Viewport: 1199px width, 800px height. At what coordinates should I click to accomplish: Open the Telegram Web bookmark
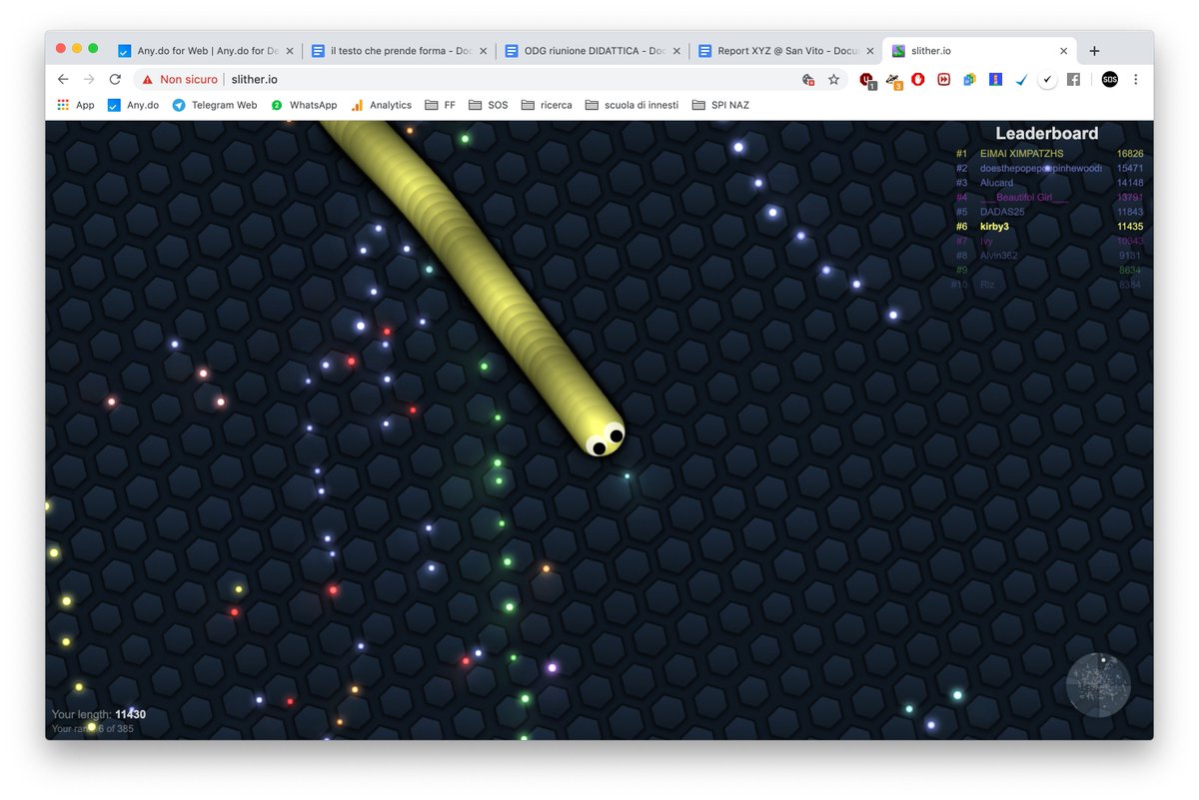point(214,105)
